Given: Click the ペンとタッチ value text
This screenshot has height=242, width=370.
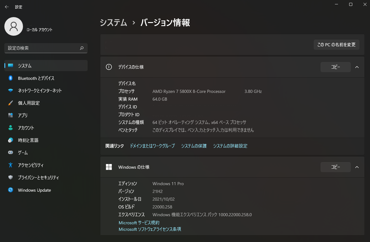Looking at the screenshot, I should (203, 130).
